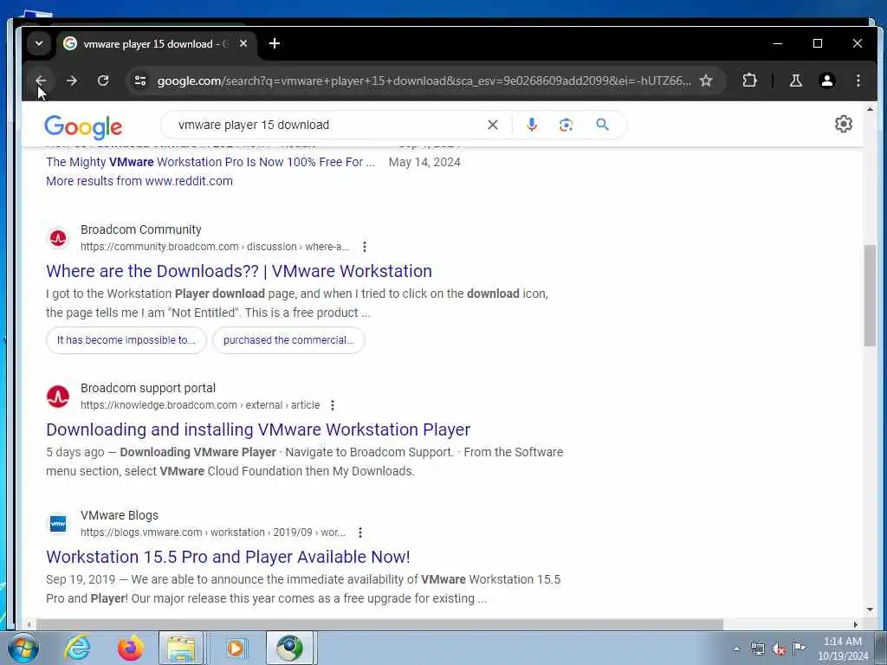Open Chrome's three-dot menu

858,81
